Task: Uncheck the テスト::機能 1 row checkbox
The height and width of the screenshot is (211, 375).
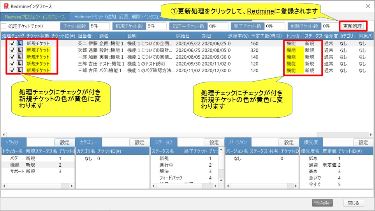Action: pos(12,63)
